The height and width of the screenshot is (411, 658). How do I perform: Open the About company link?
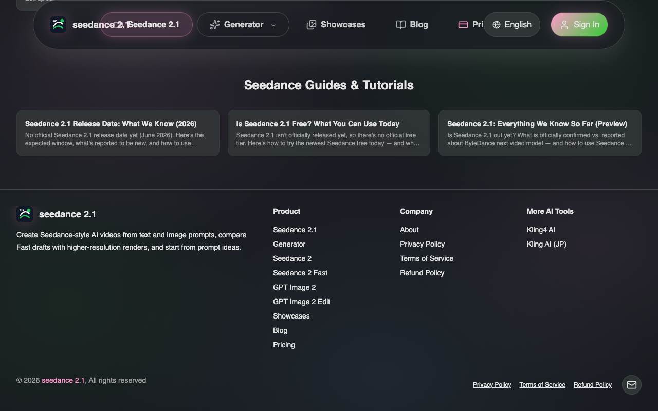409,230
